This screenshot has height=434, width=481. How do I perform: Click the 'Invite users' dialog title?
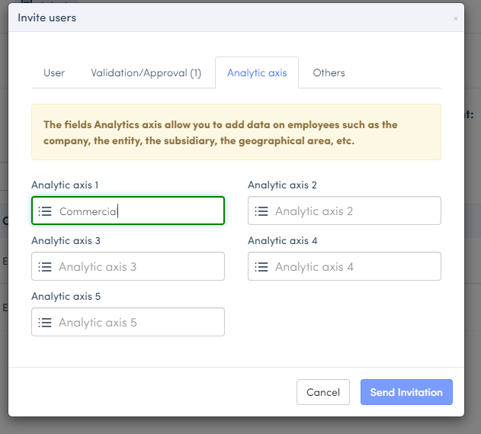[x=47, y=17]
